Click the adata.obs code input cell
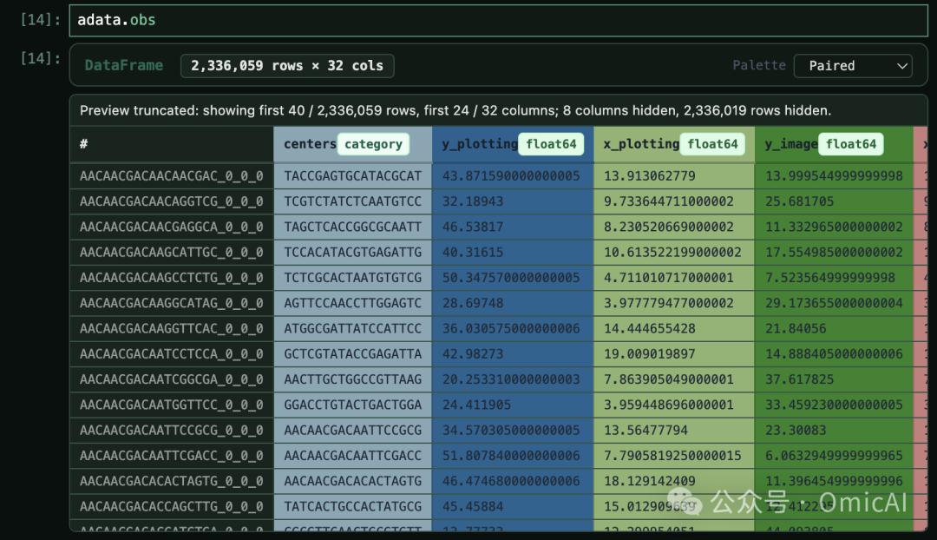 pos(498,20)
